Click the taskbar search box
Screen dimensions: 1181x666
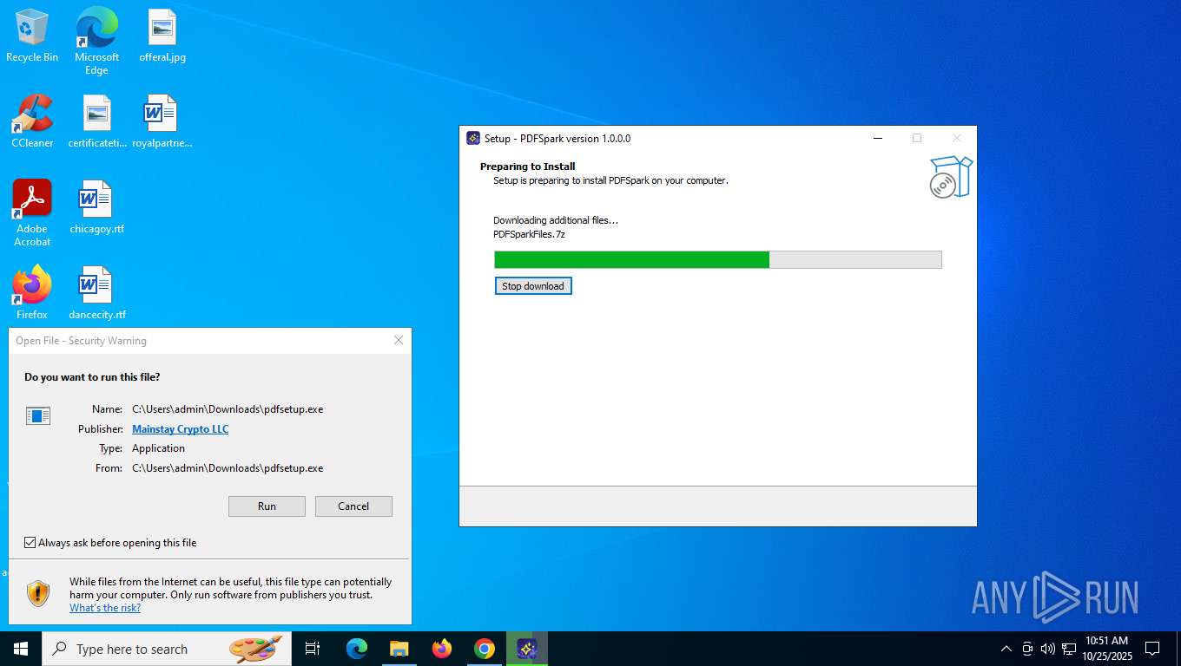pos(165,649)
